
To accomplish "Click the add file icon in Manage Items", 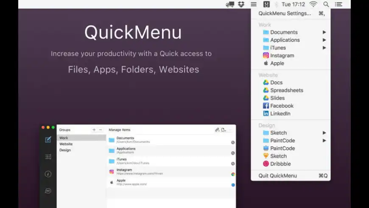I will [224, 130].
